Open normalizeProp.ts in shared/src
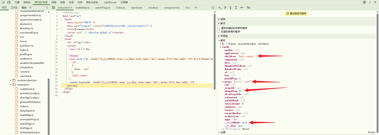The image size is (379, 135). click(x=29, y=119)
